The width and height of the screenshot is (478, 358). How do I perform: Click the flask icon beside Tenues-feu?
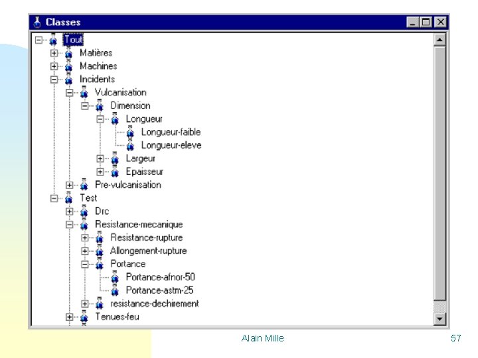pos(84,317)
